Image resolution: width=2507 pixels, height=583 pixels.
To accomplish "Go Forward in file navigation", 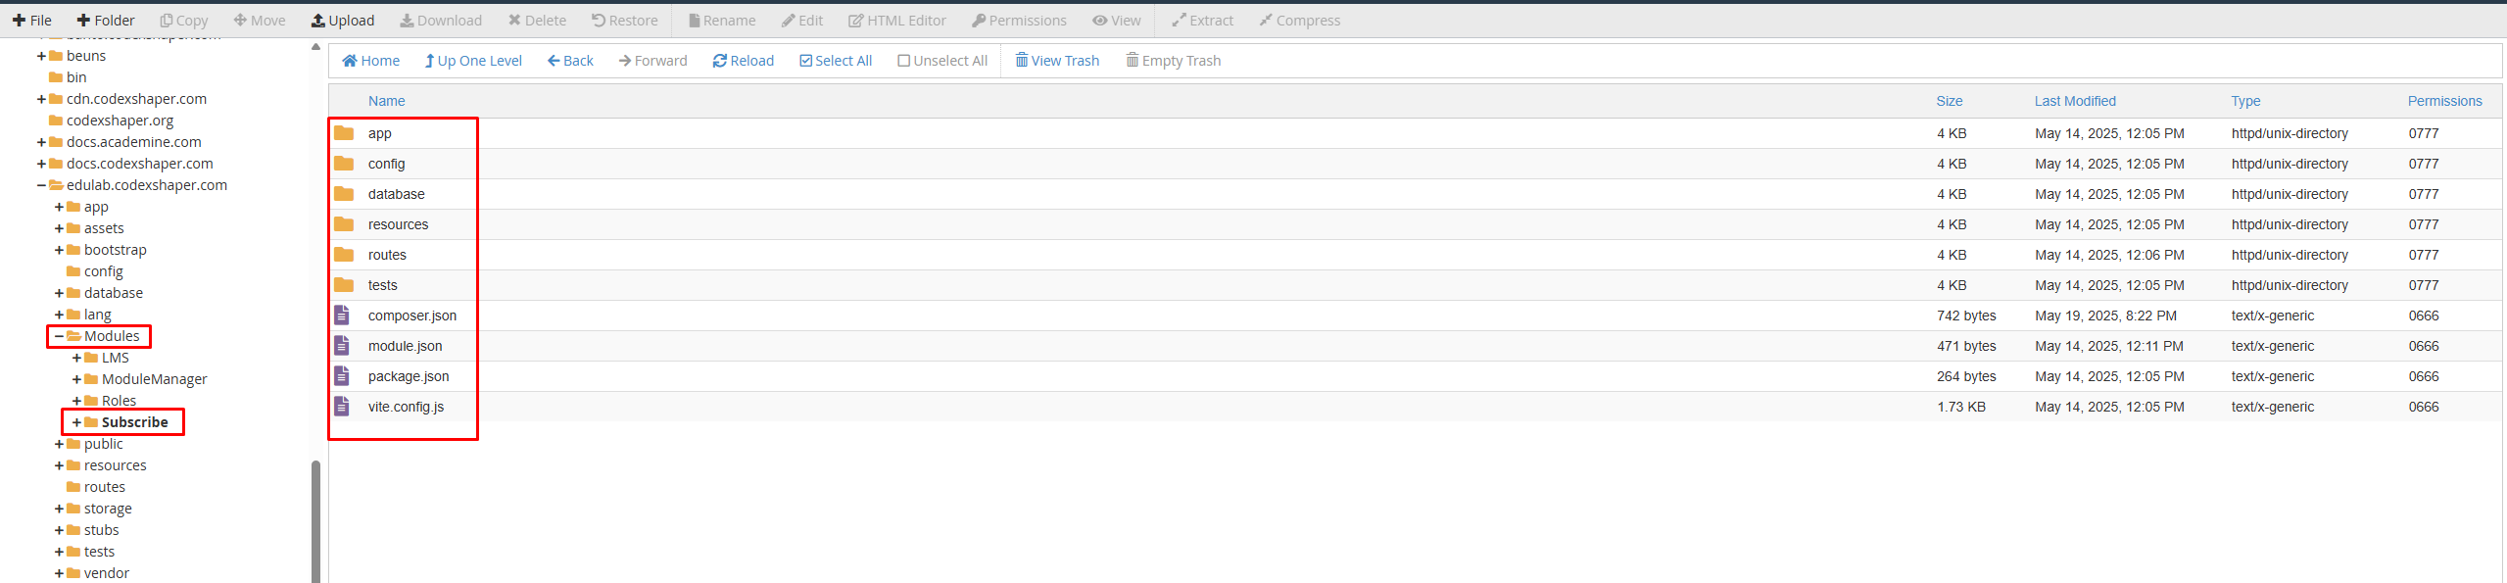I will (653, 61).
